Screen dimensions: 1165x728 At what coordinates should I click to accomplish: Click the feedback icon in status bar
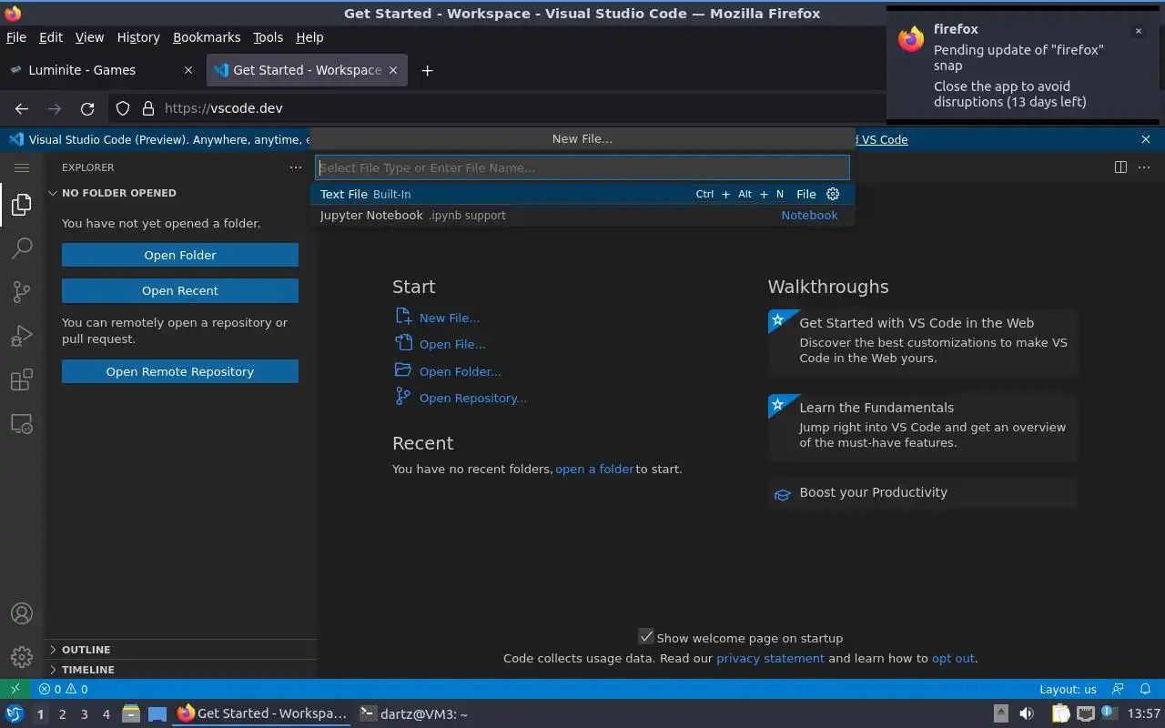pos(1118,689)
